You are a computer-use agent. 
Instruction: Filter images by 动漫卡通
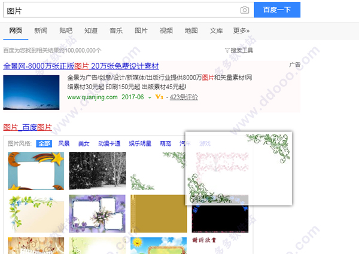point(109,143)
